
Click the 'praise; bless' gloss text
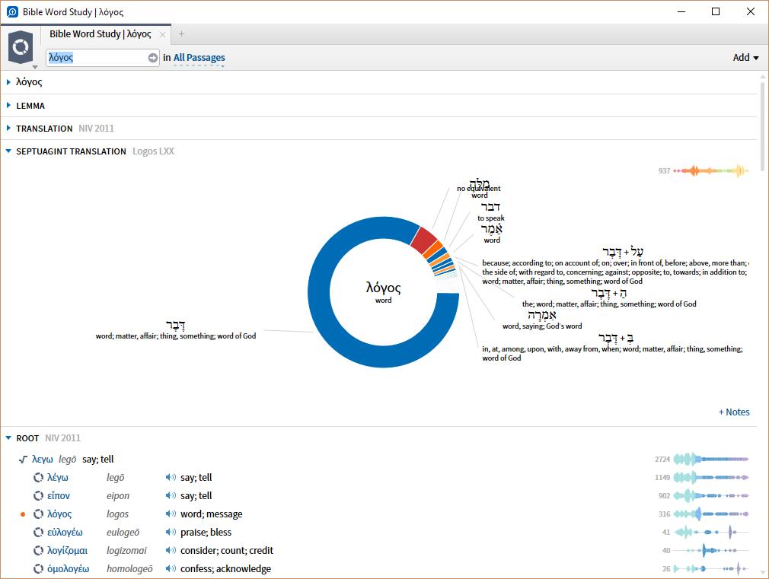206,532
